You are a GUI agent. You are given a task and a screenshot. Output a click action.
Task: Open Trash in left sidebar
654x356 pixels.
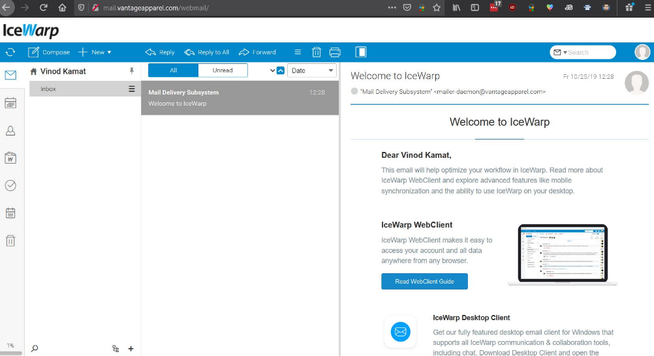coord(10,241)
